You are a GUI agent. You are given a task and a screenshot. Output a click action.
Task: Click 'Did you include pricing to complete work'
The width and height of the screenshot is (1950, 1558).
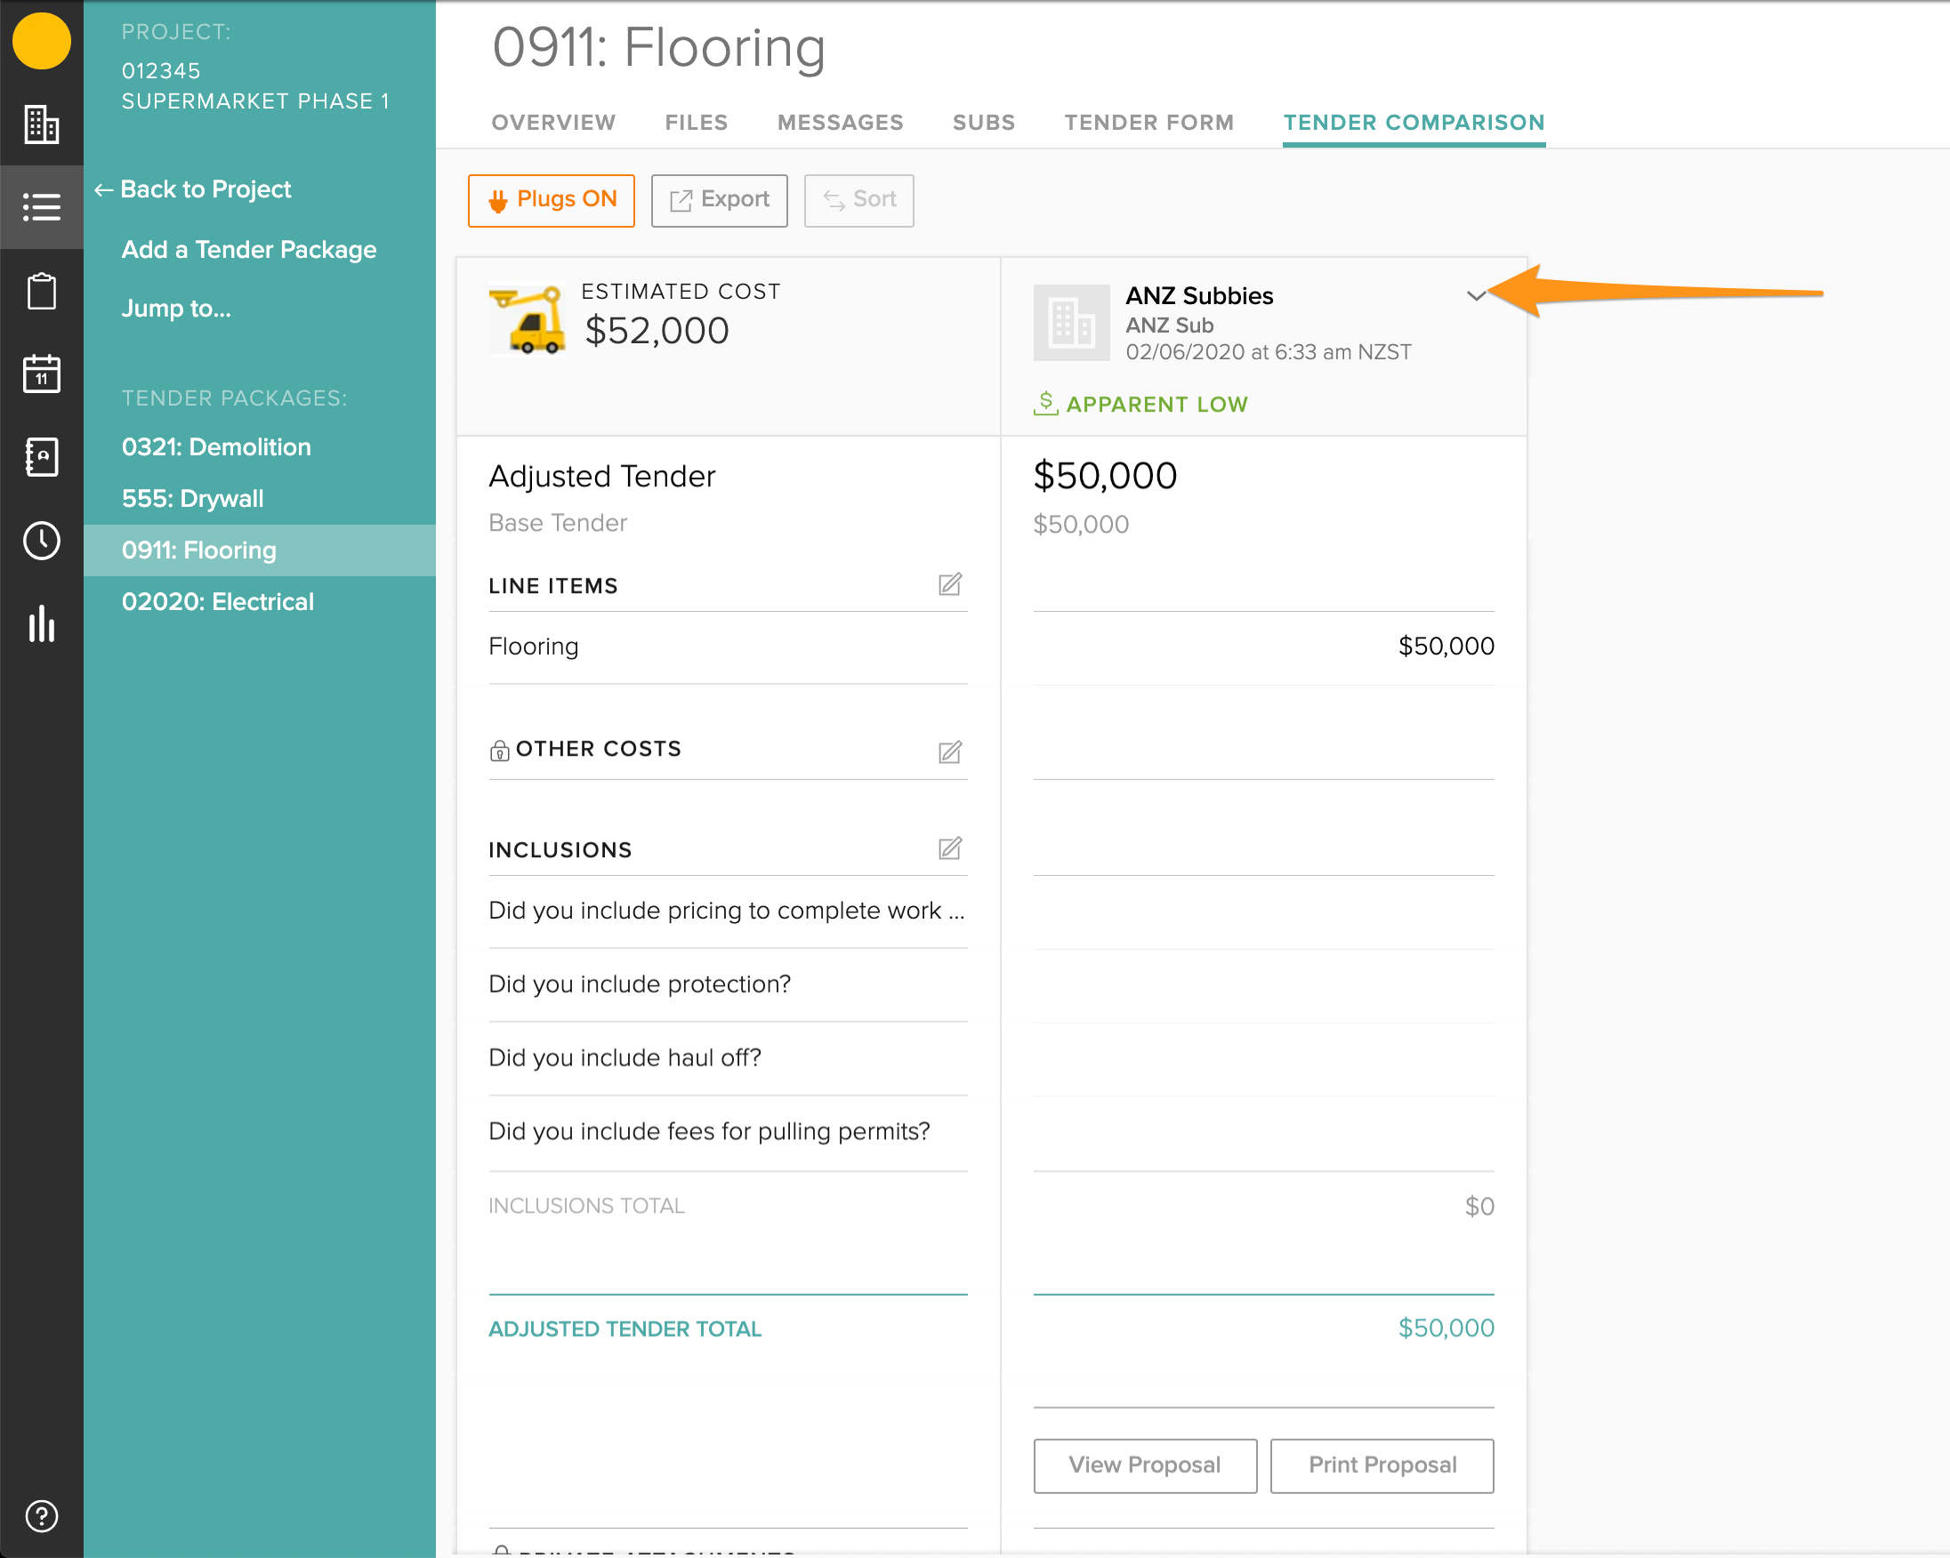pos(726,911)
